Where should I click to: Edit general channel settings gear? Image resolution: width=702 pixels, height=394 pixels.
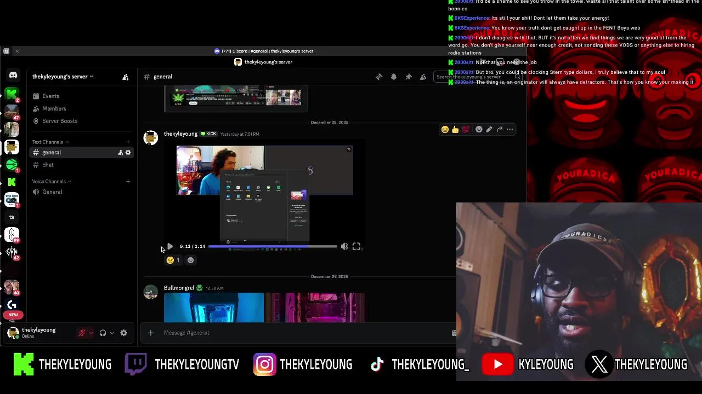pos(128,153)
